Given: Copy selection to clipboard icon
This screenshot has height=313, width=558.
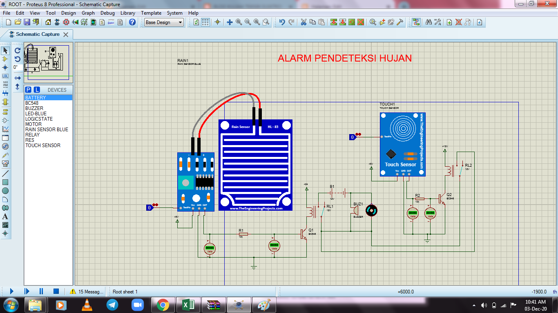Looking at the screenshot, I should [312, 22].
